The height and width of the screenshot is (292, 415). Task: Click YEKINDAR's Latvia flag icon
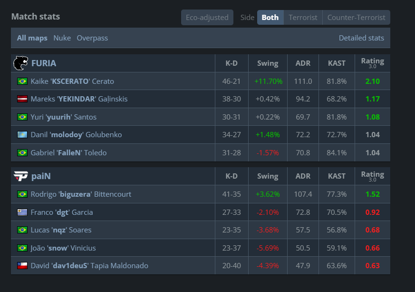(x=22, y=99)
